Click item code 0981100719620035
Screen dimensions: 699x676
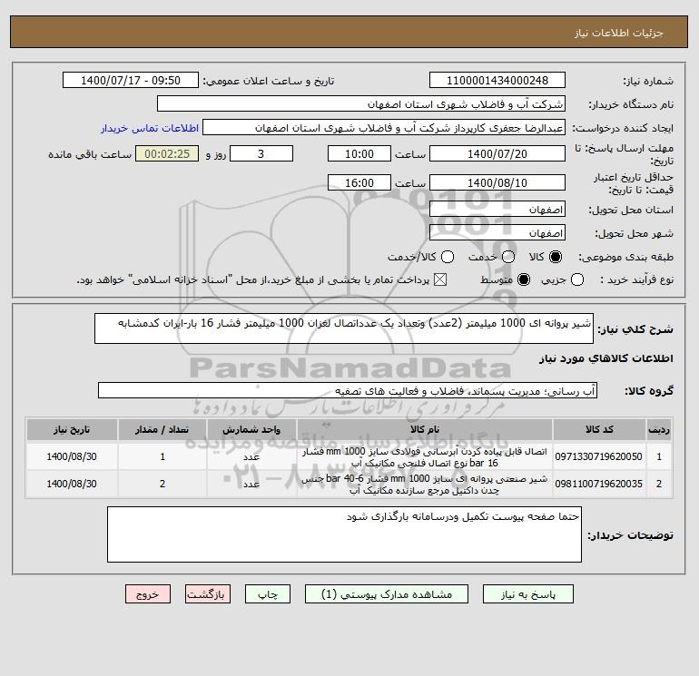(599, 484)
